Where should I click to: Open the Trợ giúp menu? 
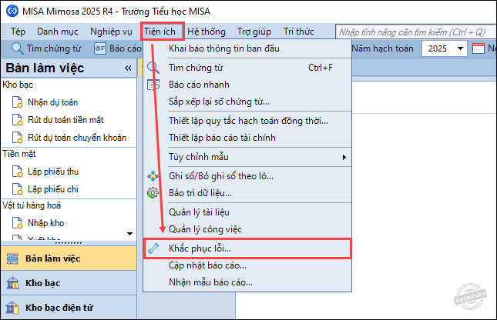[254, 32]
